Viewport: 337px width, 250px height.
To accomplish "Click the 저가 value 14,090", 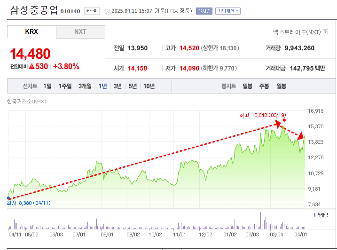I will (x=189, y=68).
